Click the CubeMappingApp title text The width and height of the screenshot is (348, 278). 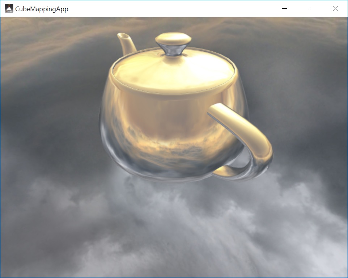[41, 9]
